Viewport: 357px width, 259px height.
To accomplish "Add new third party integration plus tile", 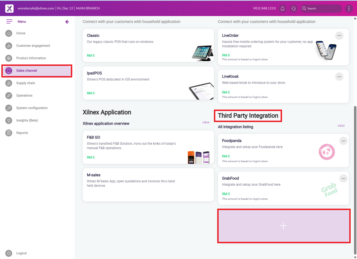I will 283,226.
